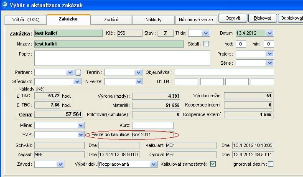Click the Materiál value 51 555
Screen dimensions: 303x177
coord(156,105)
